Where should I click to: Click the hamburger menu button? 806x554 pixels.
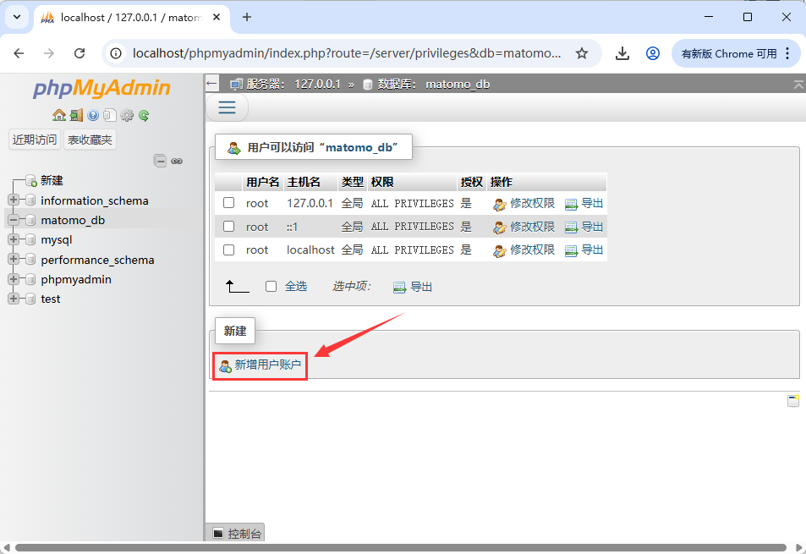tap(227, 107)
